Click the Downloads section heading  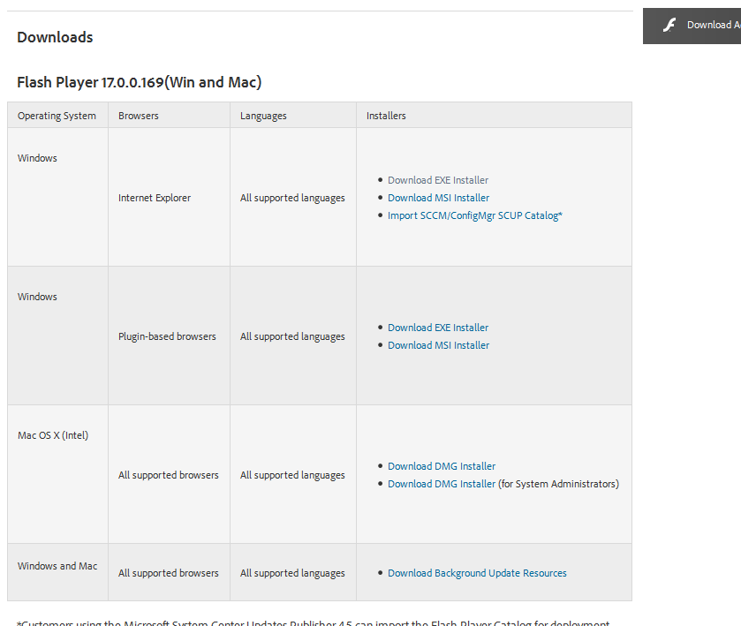55,37
